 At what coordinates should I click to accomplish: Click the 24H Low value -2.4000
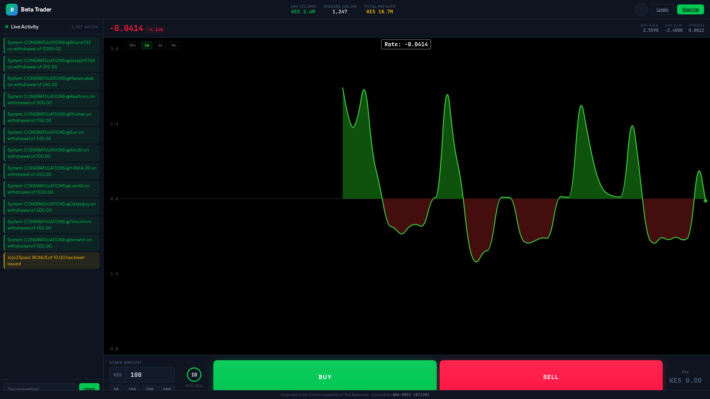tap(673, 30)
